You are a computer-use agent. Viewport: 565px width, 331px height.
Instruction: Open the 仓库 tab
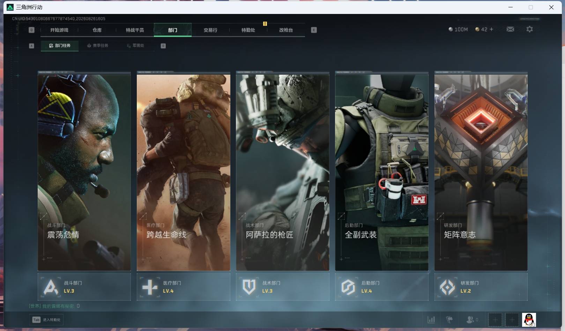[x=97, y=30]
